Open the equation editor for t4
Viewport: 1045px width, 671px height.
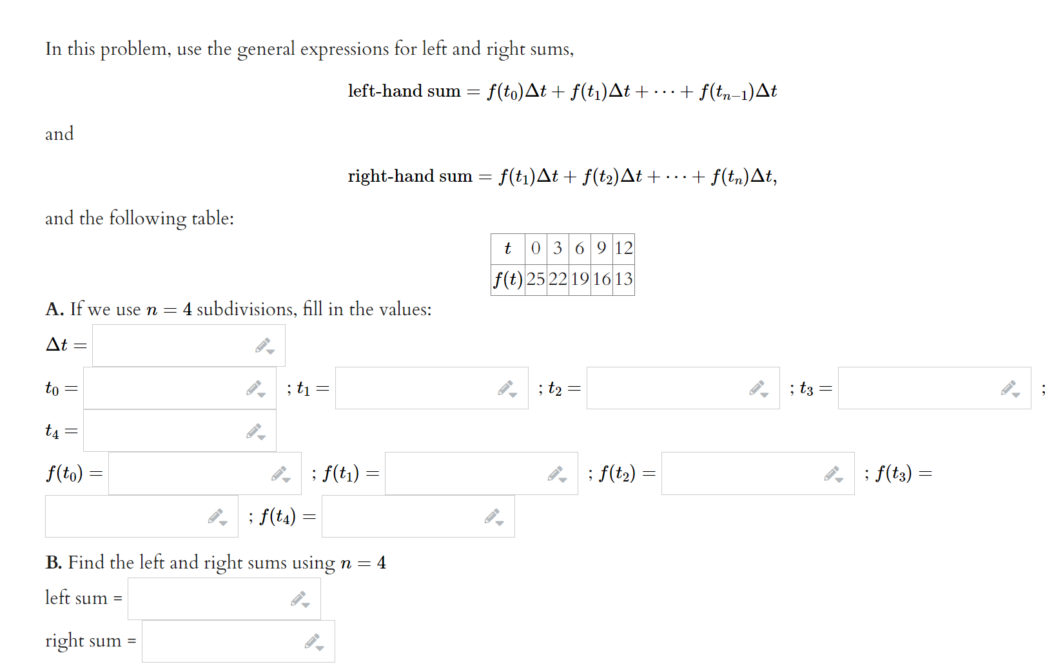[255, 431]
